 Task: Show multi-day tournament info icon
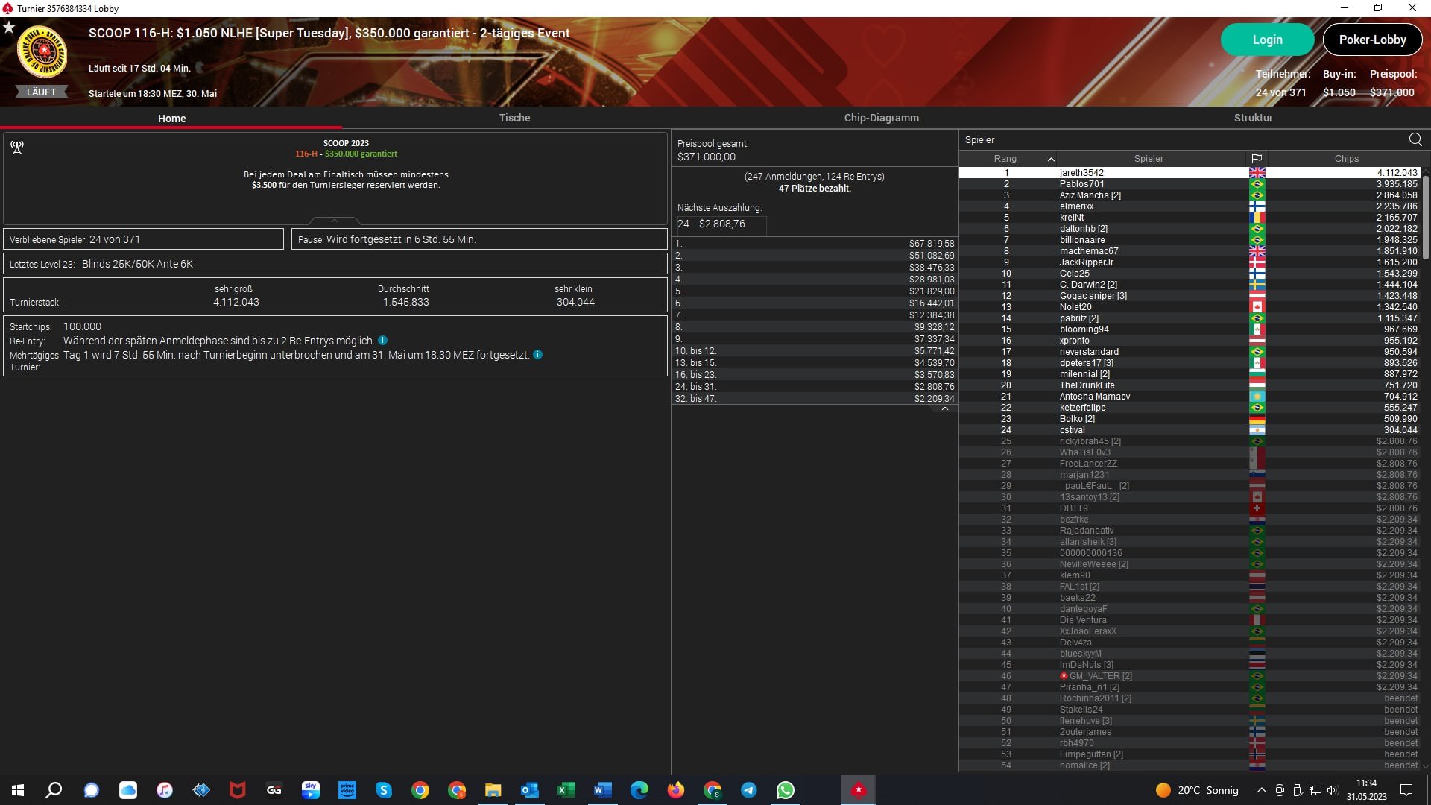click(x=538, y=355)
